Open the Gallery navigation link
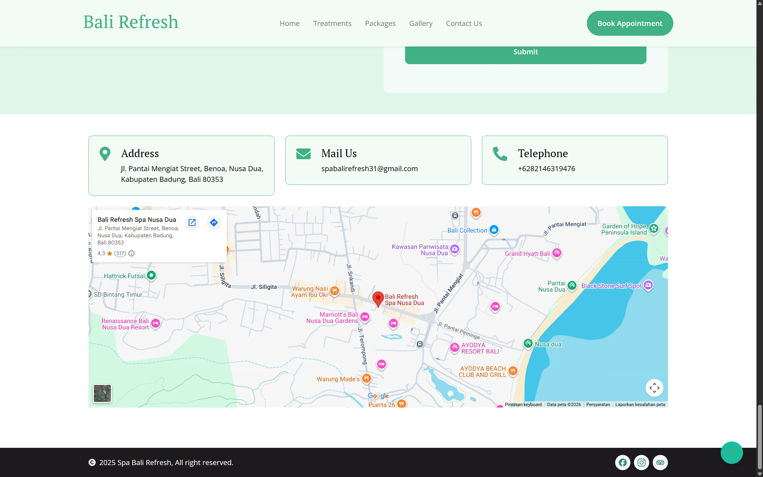 [421, 23]
